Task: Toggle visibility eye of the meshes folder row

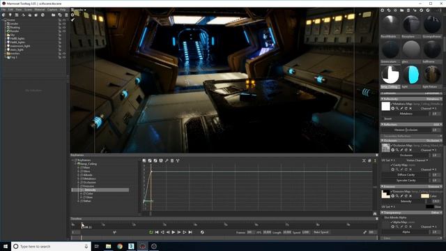Action: [64, 53]
